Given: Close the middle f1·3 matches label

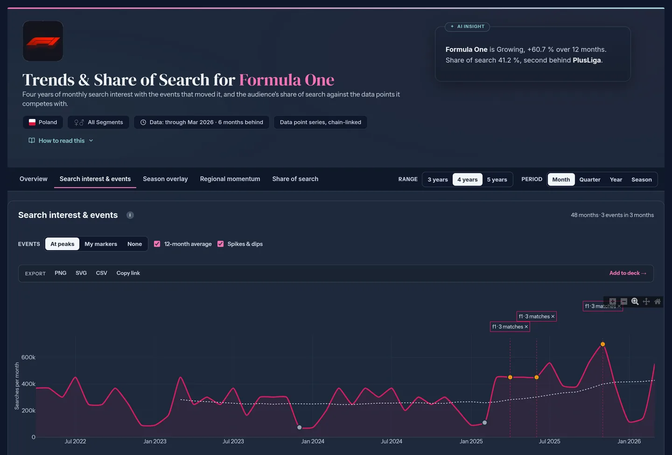Looking at the screenshot, I should pyautogui.click(x=553, y=316).
